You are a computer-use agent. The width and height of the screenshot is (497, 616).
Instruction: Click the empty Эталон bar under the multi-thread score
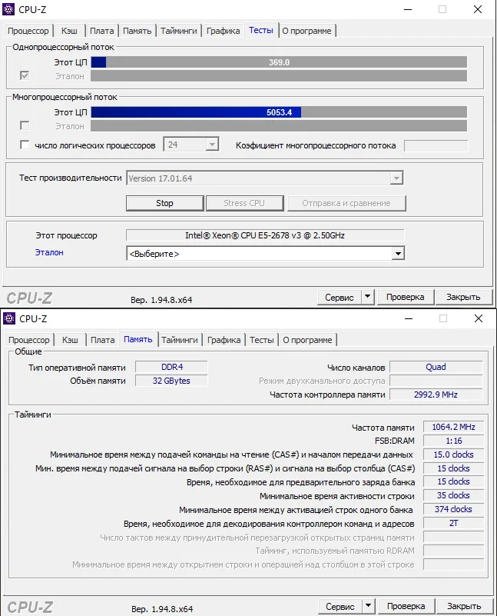click(x=279, y=126)
